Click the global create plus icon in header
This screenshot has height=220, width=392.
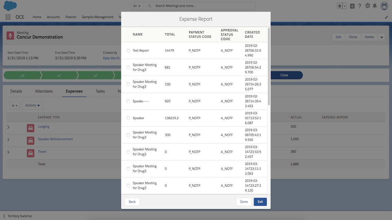pyautogui.click(x=352, y=5)
